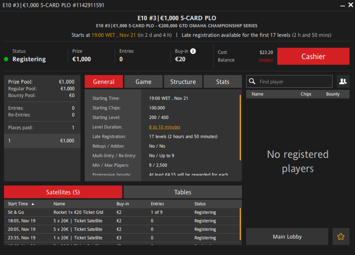
Task: Select the 23:35 Nov 19 satellite row
Action: pyautogui.click(x=78, y=238)
